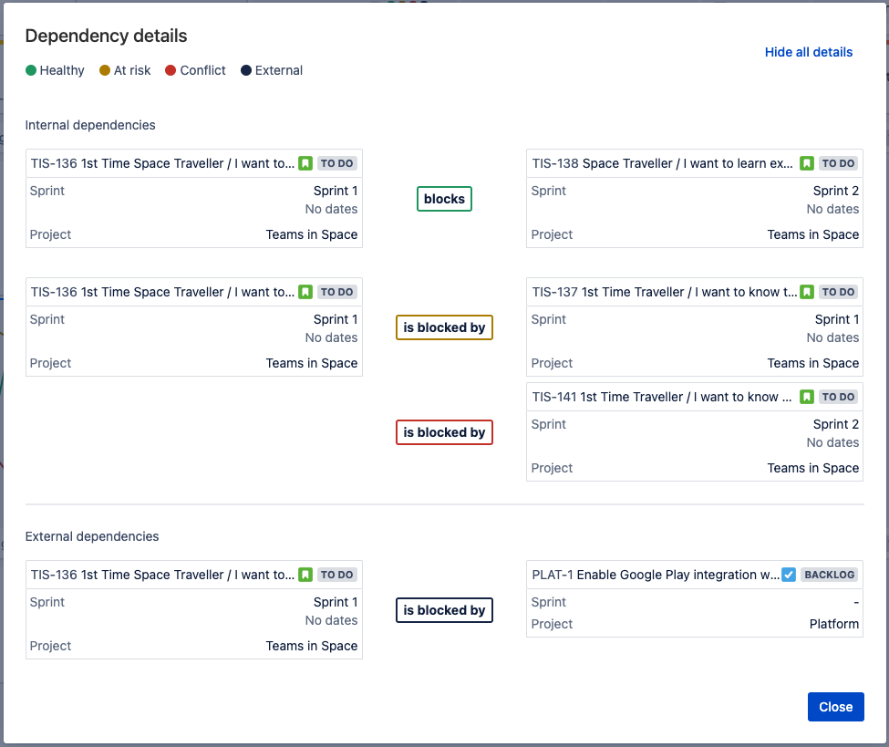Click the story icon beside TIS-138

pyautogui.click(x=807, y=163)
